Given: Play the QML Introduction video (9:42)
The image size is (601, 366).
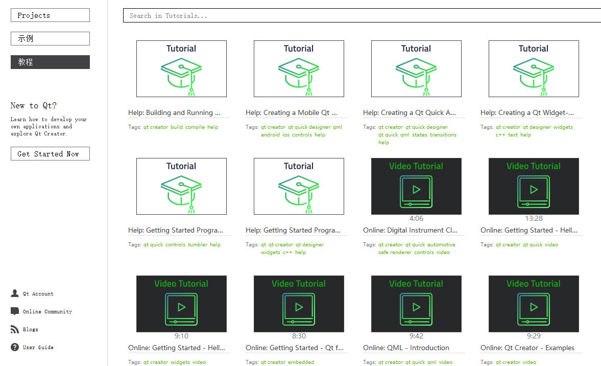Looking at the screenshot, I should coord(416,304).
